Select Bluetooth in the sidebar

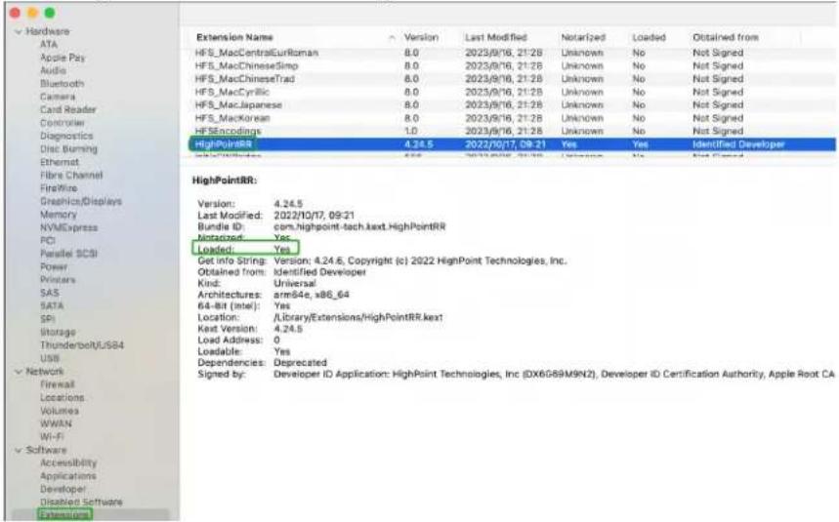[63, 84]
